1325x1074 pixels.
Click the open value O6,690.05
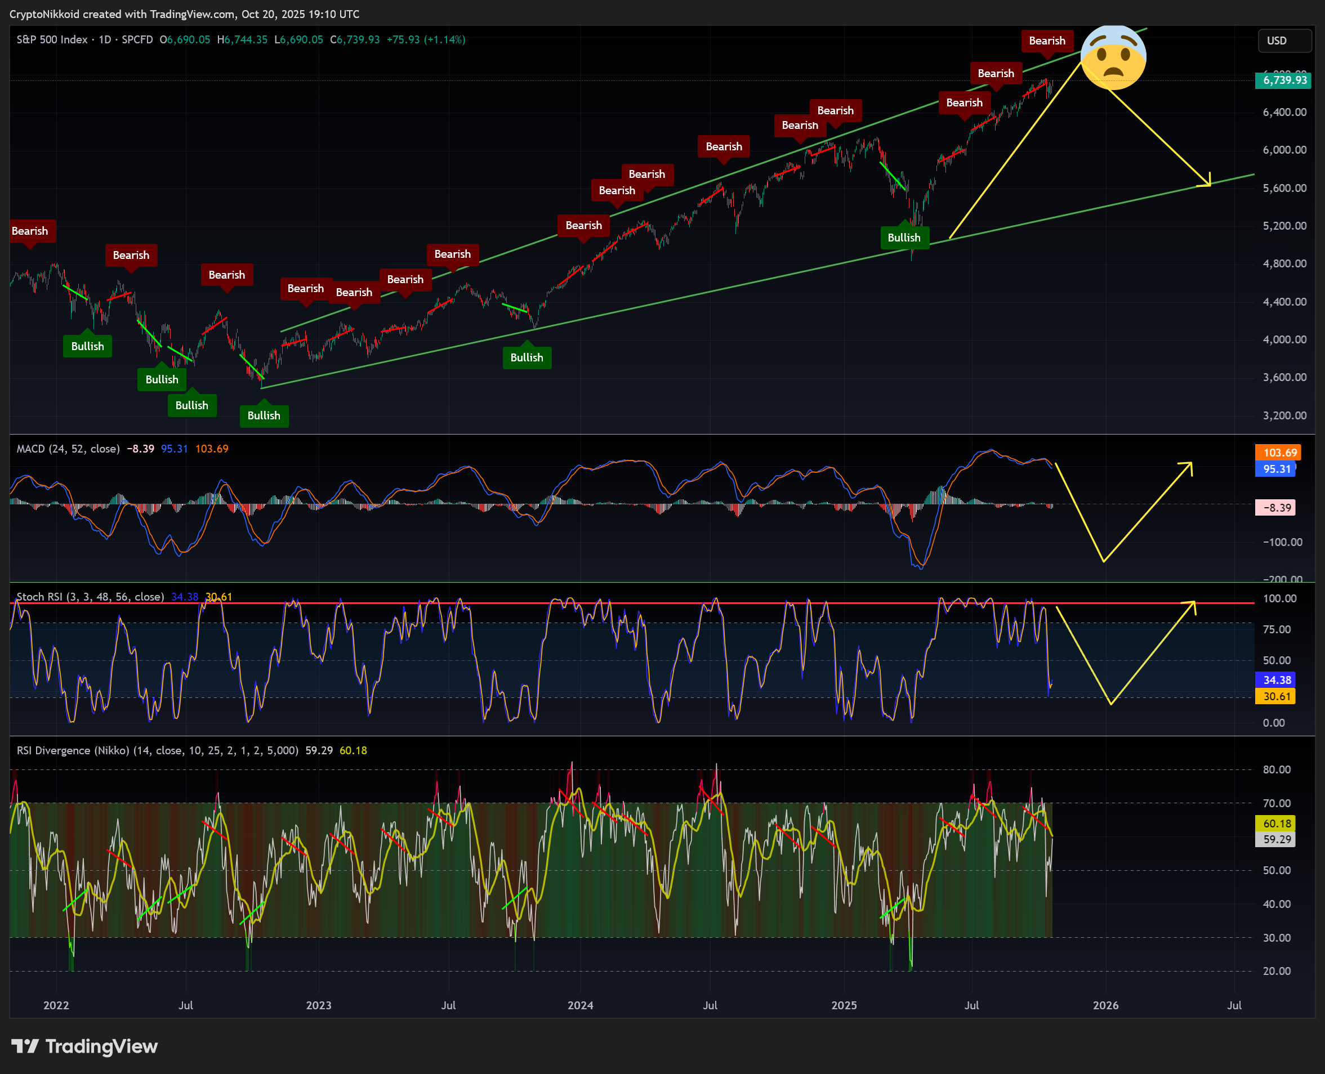pos(185,39)
